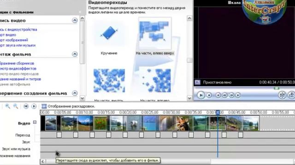
Task: Click the Звук track label
Action: pos(26,142)
